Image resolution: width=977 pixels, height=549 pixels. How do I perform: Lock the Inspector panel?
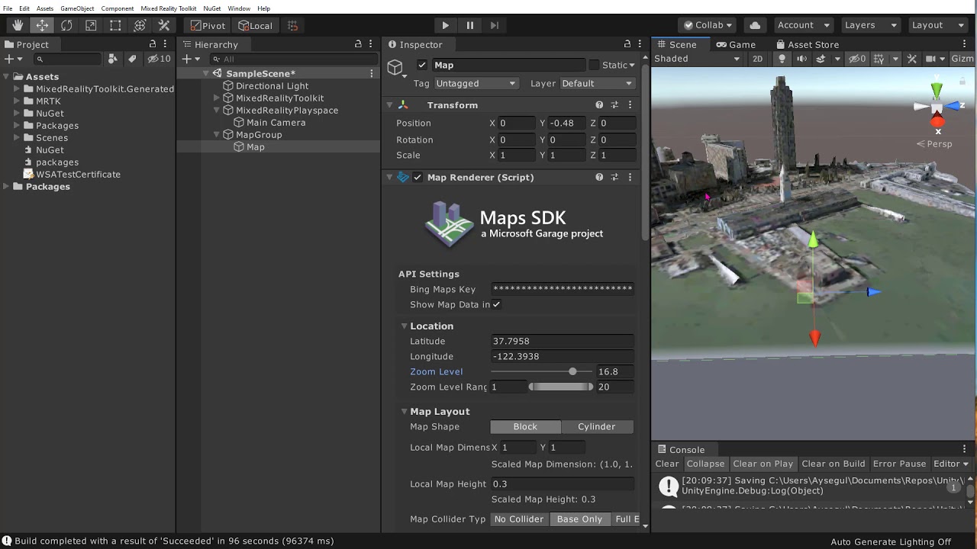(627, 44)
